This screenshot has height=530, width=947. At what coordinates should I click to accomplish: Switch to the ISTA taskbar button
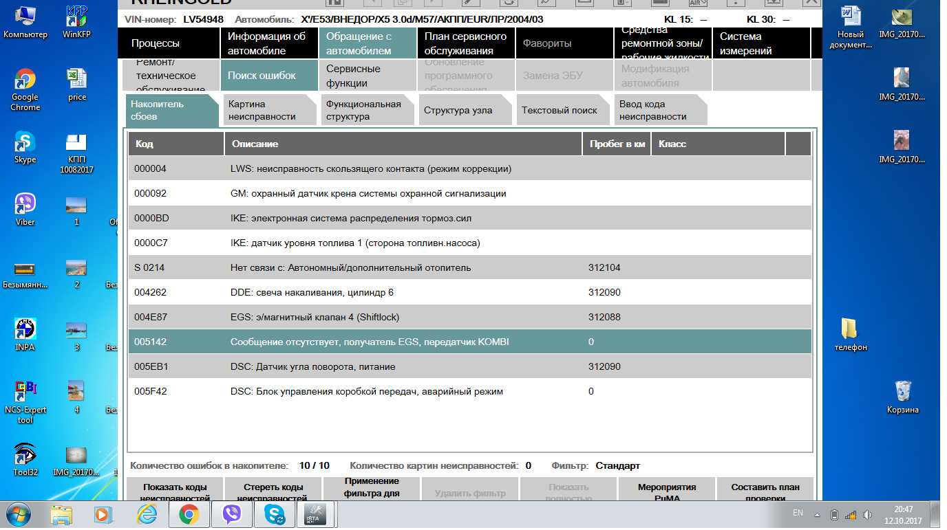point(317,514)
